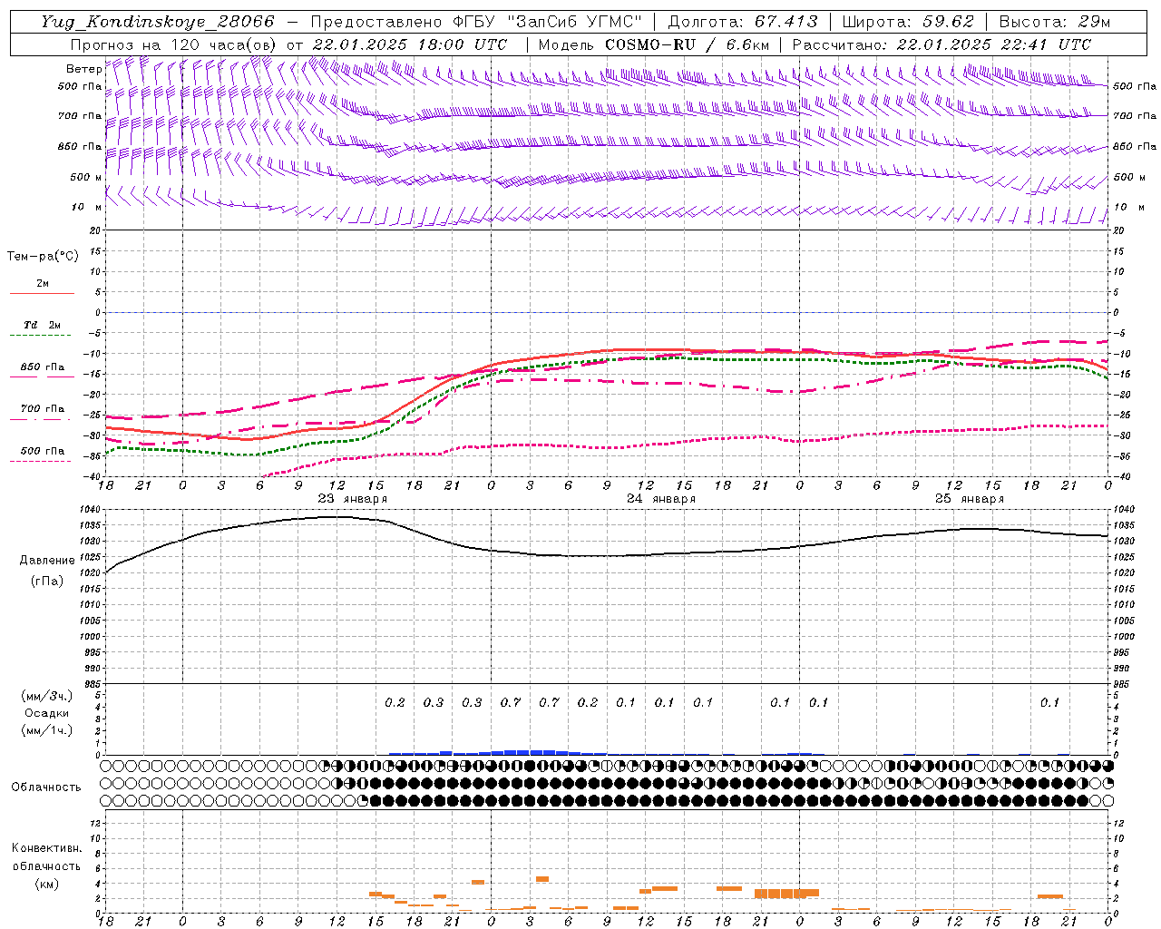Click the (гПа) unit label under Давление
This screenshot has width=1161, height=929.
click(47, 581)
